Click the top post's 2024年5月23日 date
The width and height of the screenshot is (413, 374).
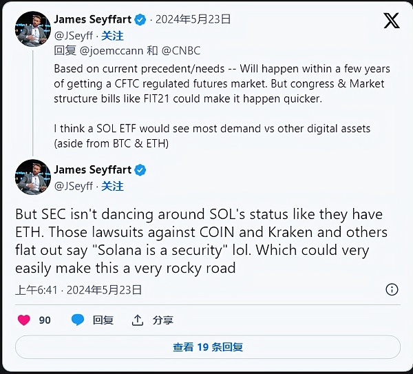tap(193, 19)
